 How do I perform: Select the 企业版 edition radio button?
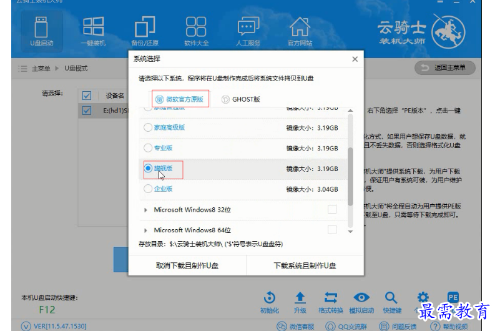[148, 189]
